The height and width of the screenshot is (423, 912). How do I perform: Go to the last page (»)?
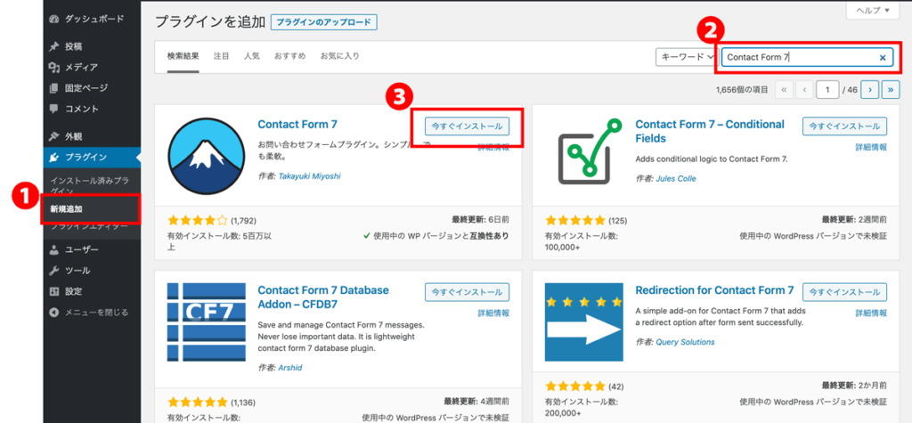[x=891, y=90]
